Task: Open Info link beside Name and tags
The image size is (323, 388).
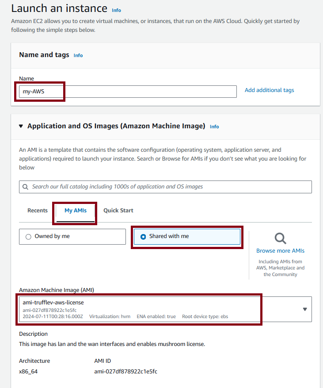Action: (x=78, y=56)
